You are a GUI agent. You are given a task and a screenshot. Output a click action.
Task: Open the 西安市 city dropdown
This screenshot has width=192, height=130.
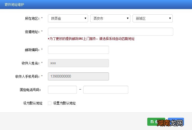coord(110,18)
